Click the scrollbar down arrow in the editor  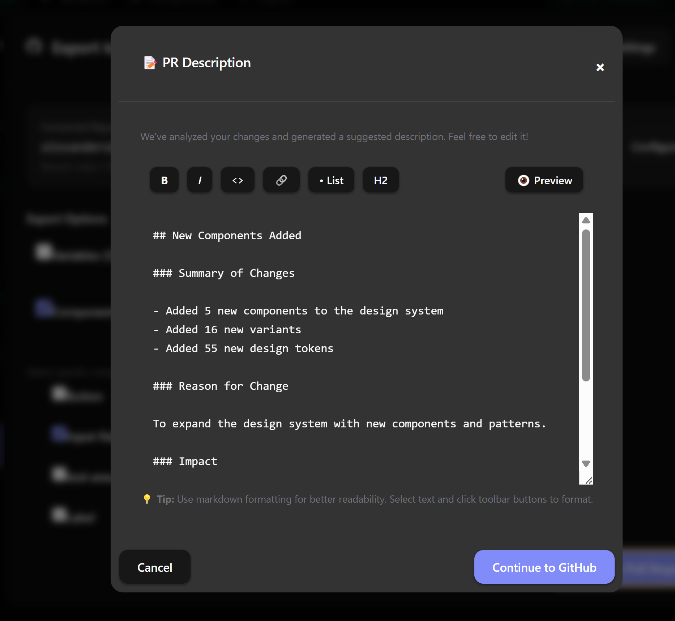pyautogui.click(x=586, y=464)
